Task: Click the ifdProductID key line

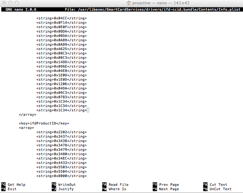Action: pyautogui.click(x=44, y=123)
